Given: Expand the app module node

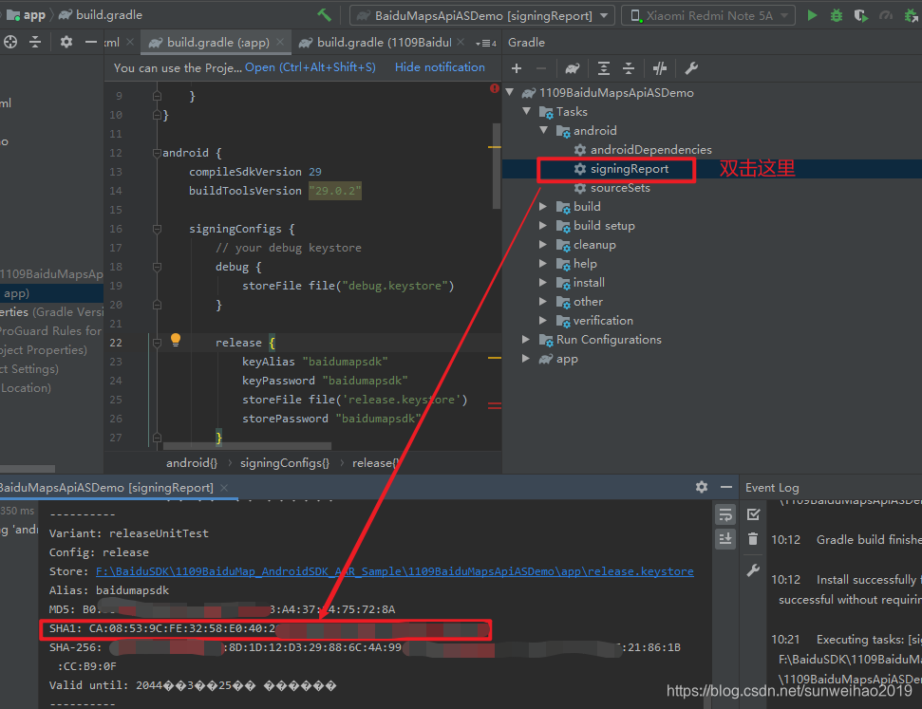Looking at the screenshot, I should [x=526, y=359].
